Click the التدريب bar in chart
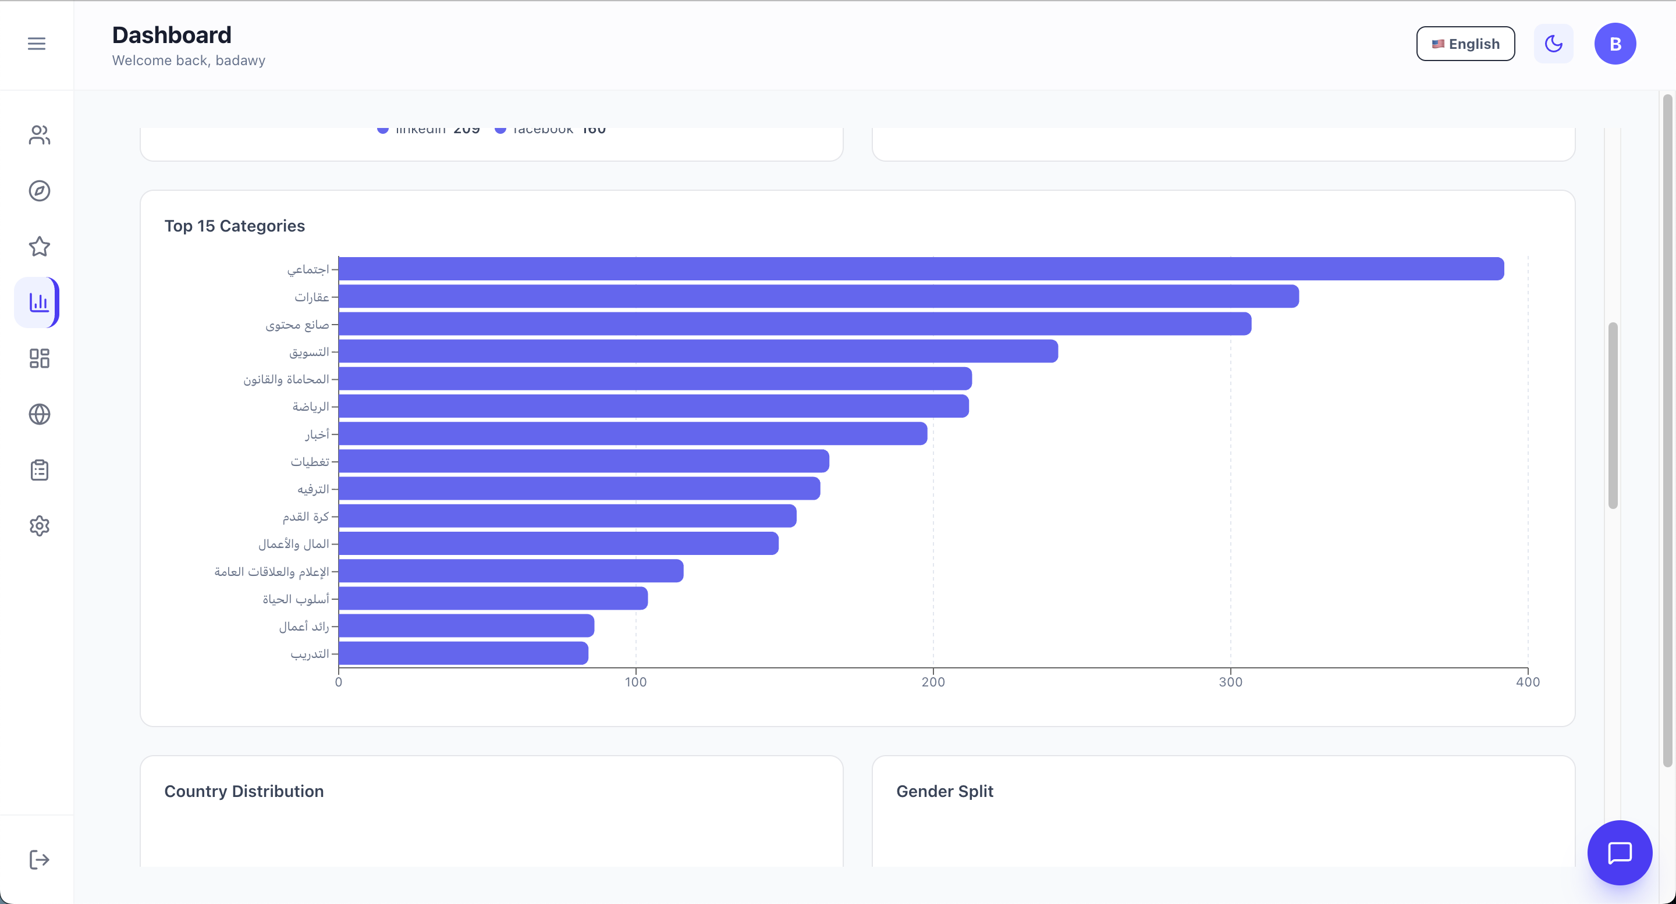 pos(463,654)
